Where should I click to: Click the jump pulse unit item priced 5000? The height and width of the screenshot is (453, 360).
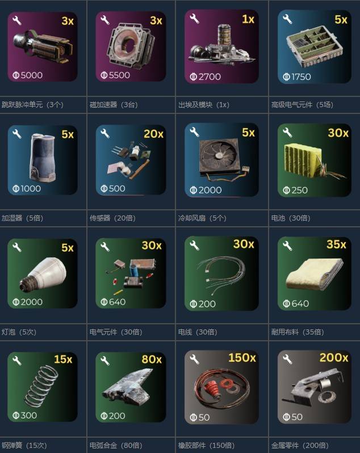[x=43, y=46]
